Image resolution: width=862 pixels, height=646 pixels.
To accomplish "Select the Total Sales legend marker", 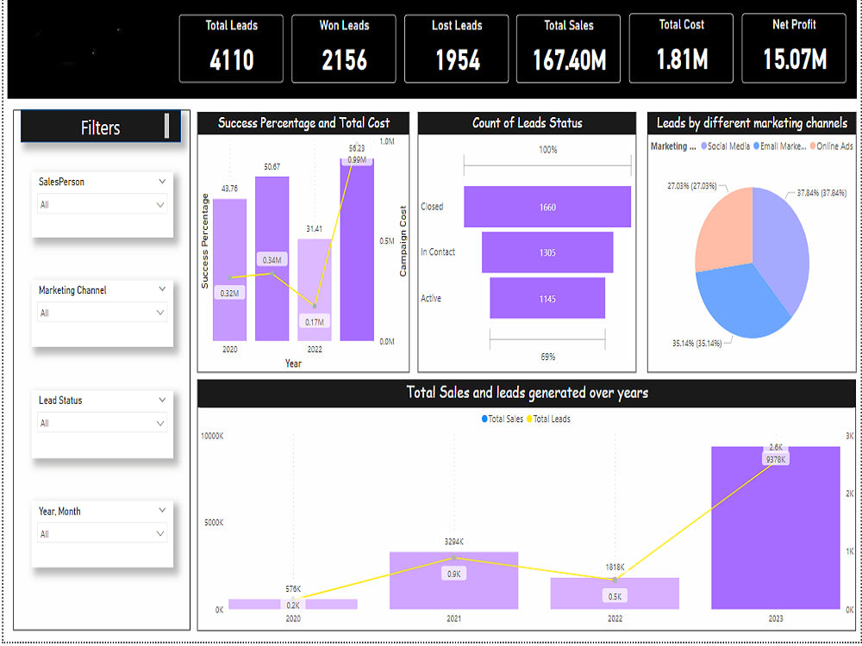I will [x=484, y=419].
